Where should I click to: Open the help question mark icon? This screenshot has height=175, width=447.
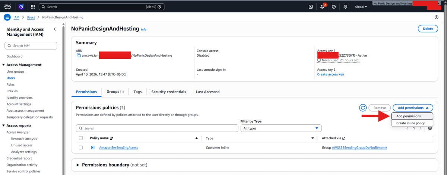click(334, 7)
